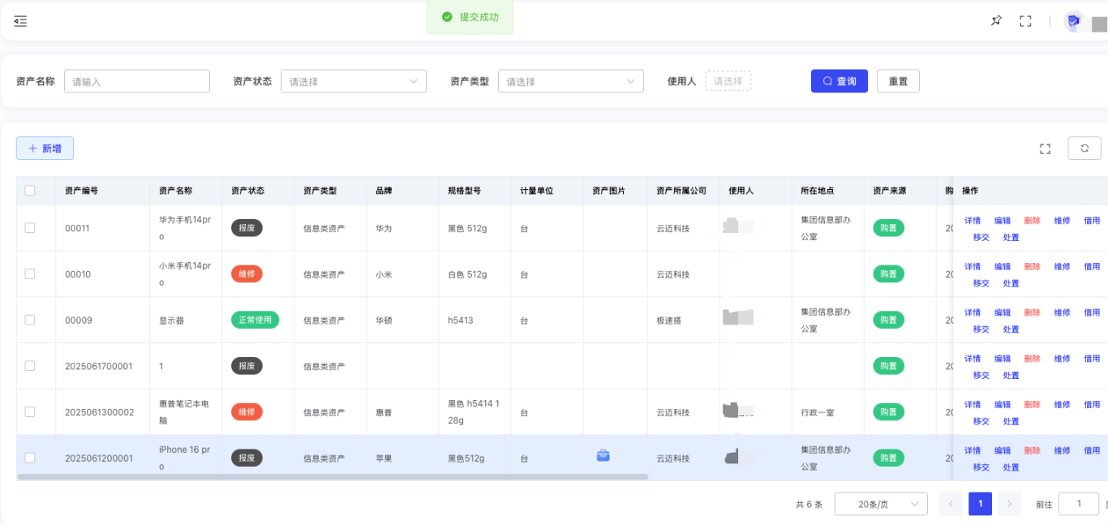Click 删除 for the iPhone 16 pro row

(x=1032, y=450)
